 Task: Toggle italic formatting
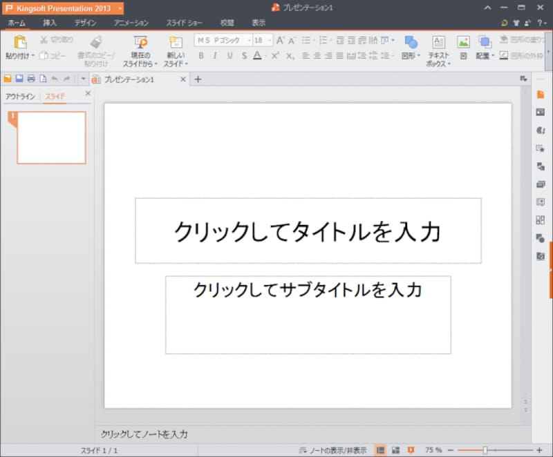pyautogui.click(x=214, y=55)
